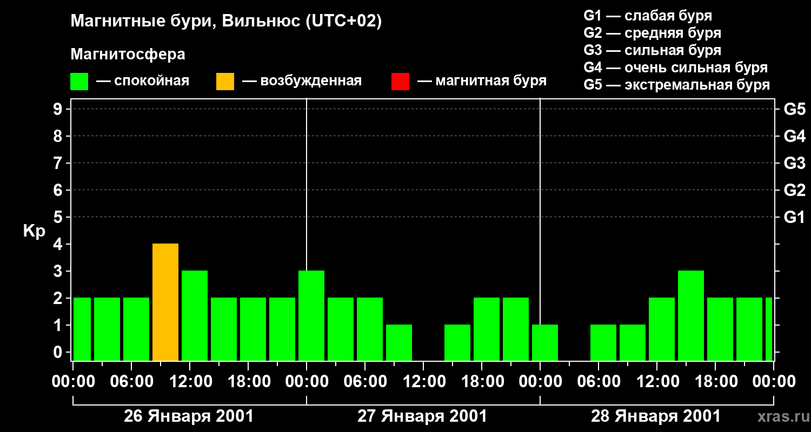The width and height of the screenshot is (811, 432).
Task: Click the 'G5 — экстремальная буря' legend line
Action: [677, 85]
